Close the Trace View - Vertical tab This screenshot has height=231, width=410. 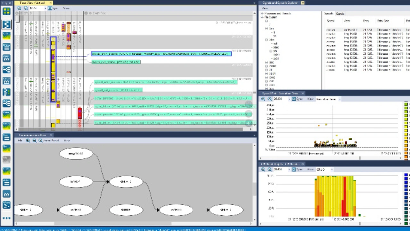point(51,3)
